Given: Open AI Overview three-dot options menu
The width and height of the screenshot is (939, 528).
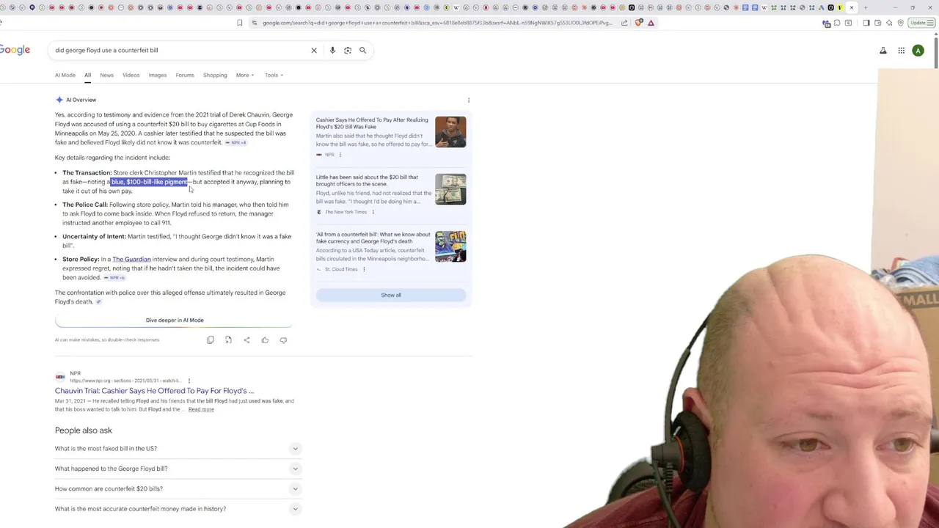Looking at the screenshot, I should [x=469, y=100].
